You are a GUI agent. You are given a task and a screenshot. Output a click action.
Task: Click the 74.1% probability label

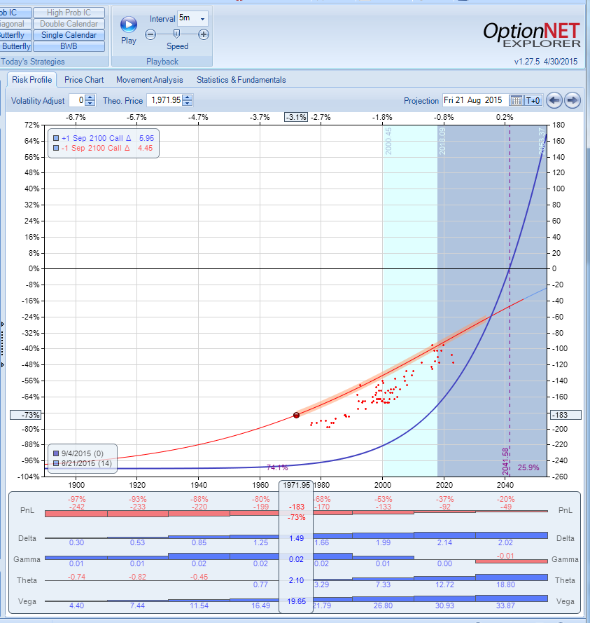tap(277, 467)
